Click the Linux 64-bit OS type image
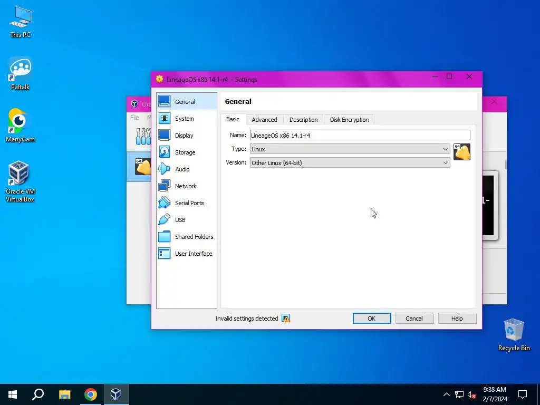 tap(462, 152)
